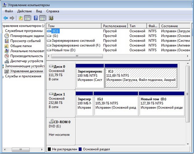The width and height of the screenshot is (194, 154).
Task: Expand the Служебные программы node
Action: pos(23,31)
